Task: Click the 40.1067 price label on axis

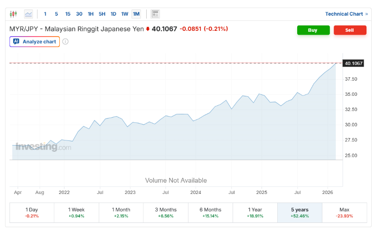Action: (x=353, y=63)
